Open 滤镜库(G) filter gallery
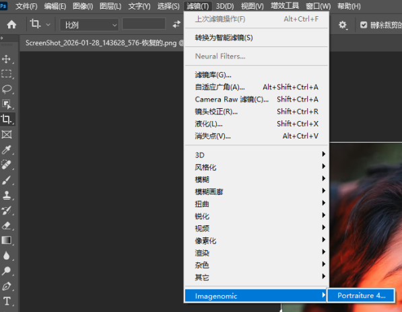 [257, 75]
